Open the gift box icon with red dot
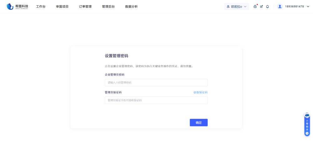The height and width of the screenshot is (158, 313). coord(255,7)
